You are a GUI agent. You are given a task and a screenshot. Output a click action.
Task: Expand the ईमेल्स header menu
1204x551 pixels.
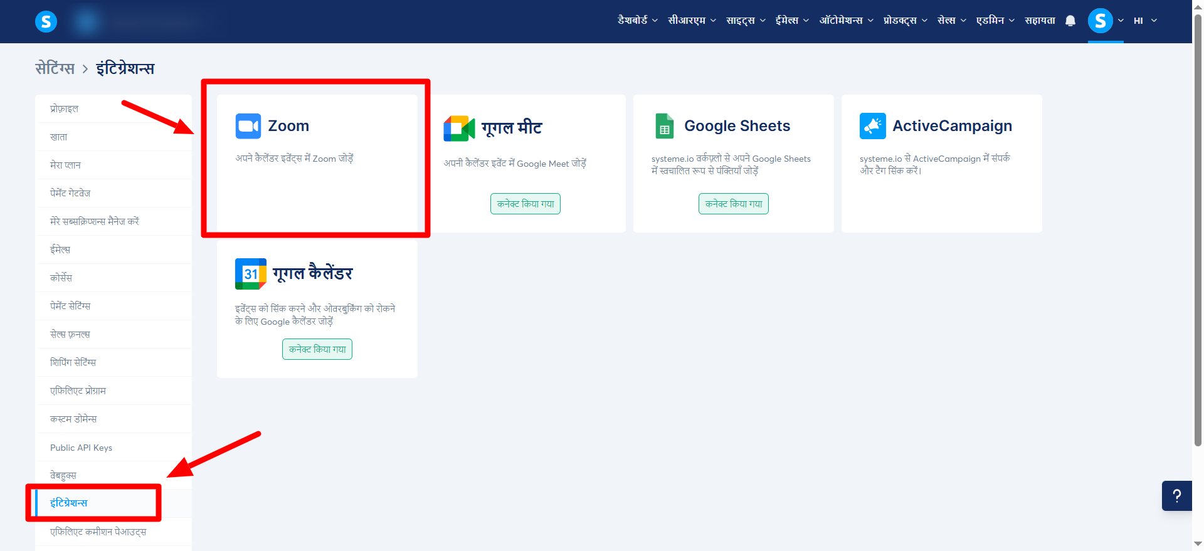[x=793, y=21]
